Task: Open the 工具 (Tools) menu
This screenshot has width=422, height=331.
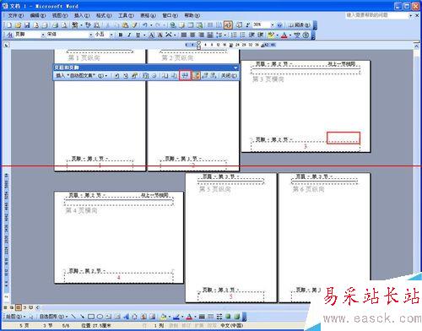Action: (126, 15)
